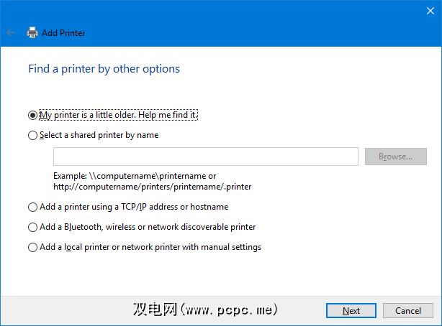The width and height of the screenshot is (442, 326).
Task: Pick the Bluetooth, wireless or network discoverable radio button
Action: click(32, 227)
